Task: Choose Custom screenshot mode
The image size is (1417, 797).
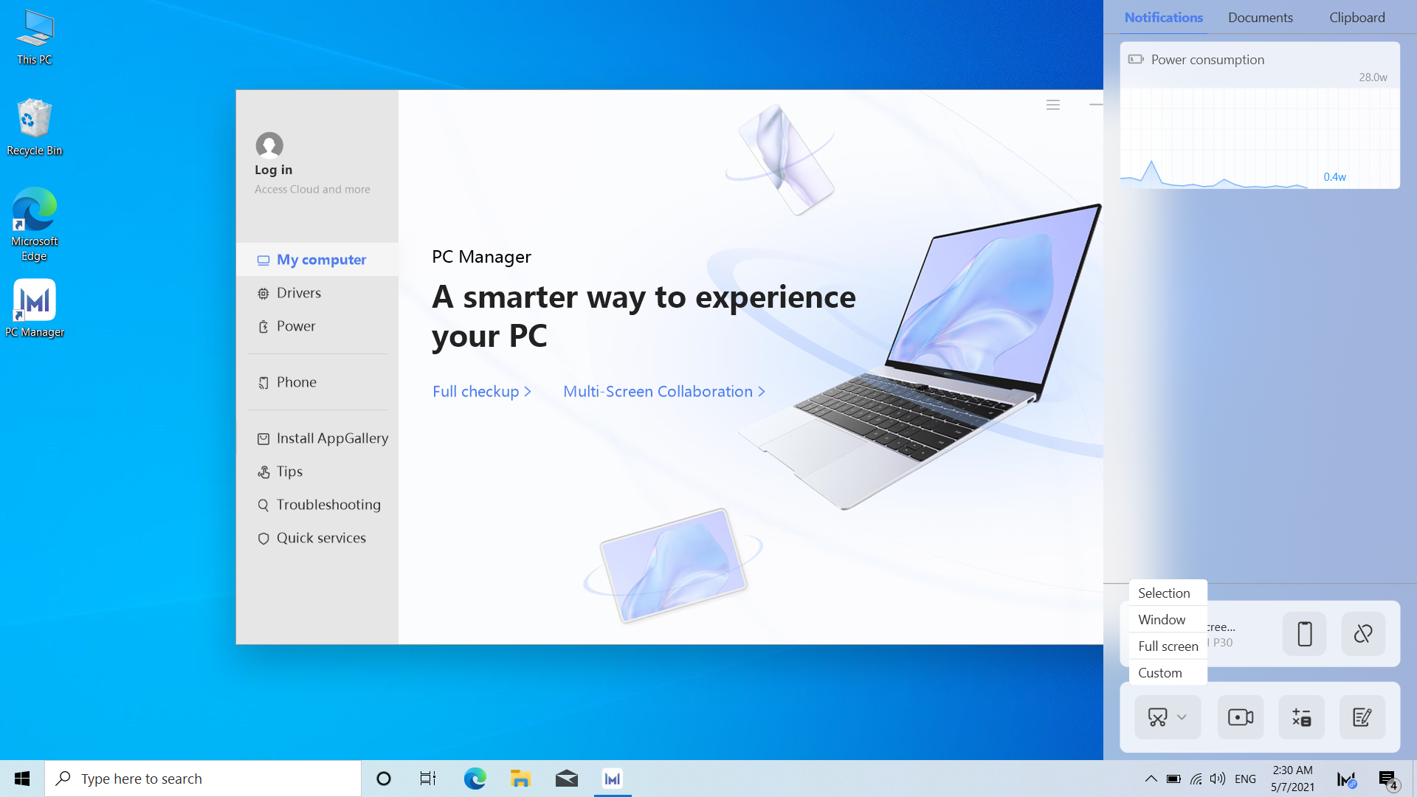Action: pos(1168,673)
